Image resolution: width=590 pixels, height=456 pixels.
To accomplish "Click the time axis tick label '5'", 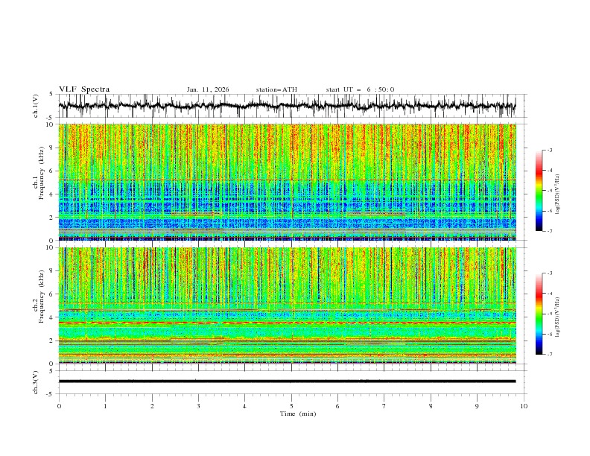I will point(291,406).
